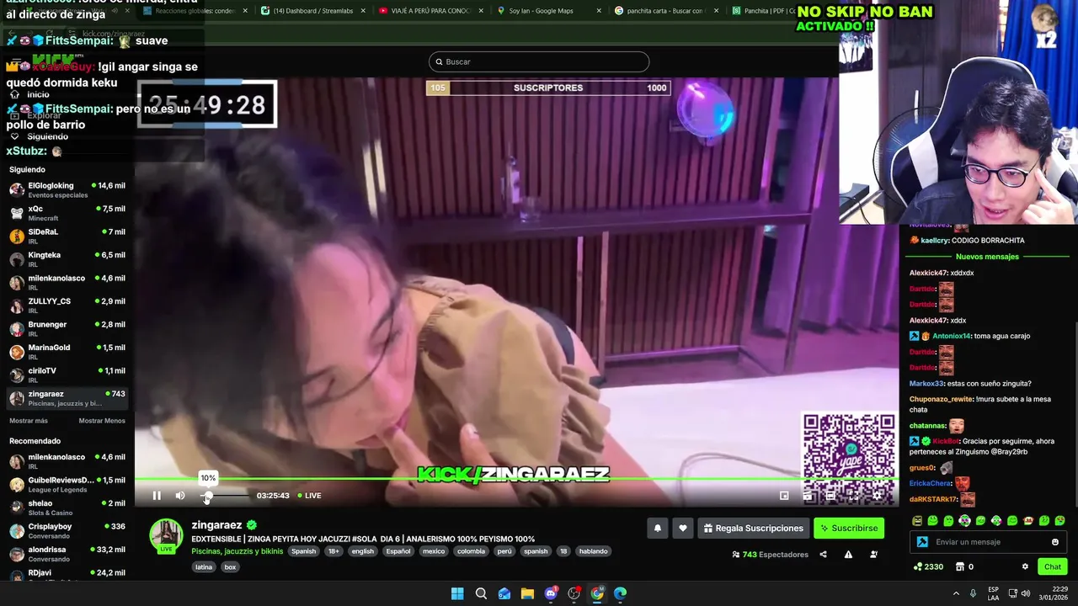Open the shop icon beside 0
The image size is (1078, 606).
point(959,566)
